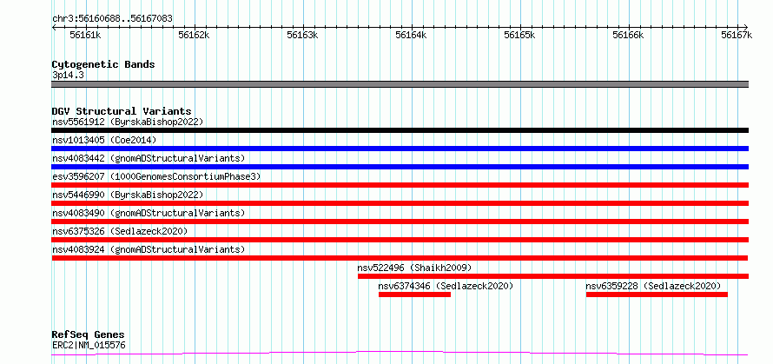
Task: Select the red nsv6359228 variant bar
Action: [657, 295]
